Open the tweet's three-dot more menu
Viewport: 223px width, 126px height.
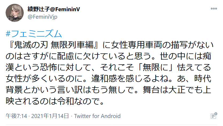coord(214,9)
